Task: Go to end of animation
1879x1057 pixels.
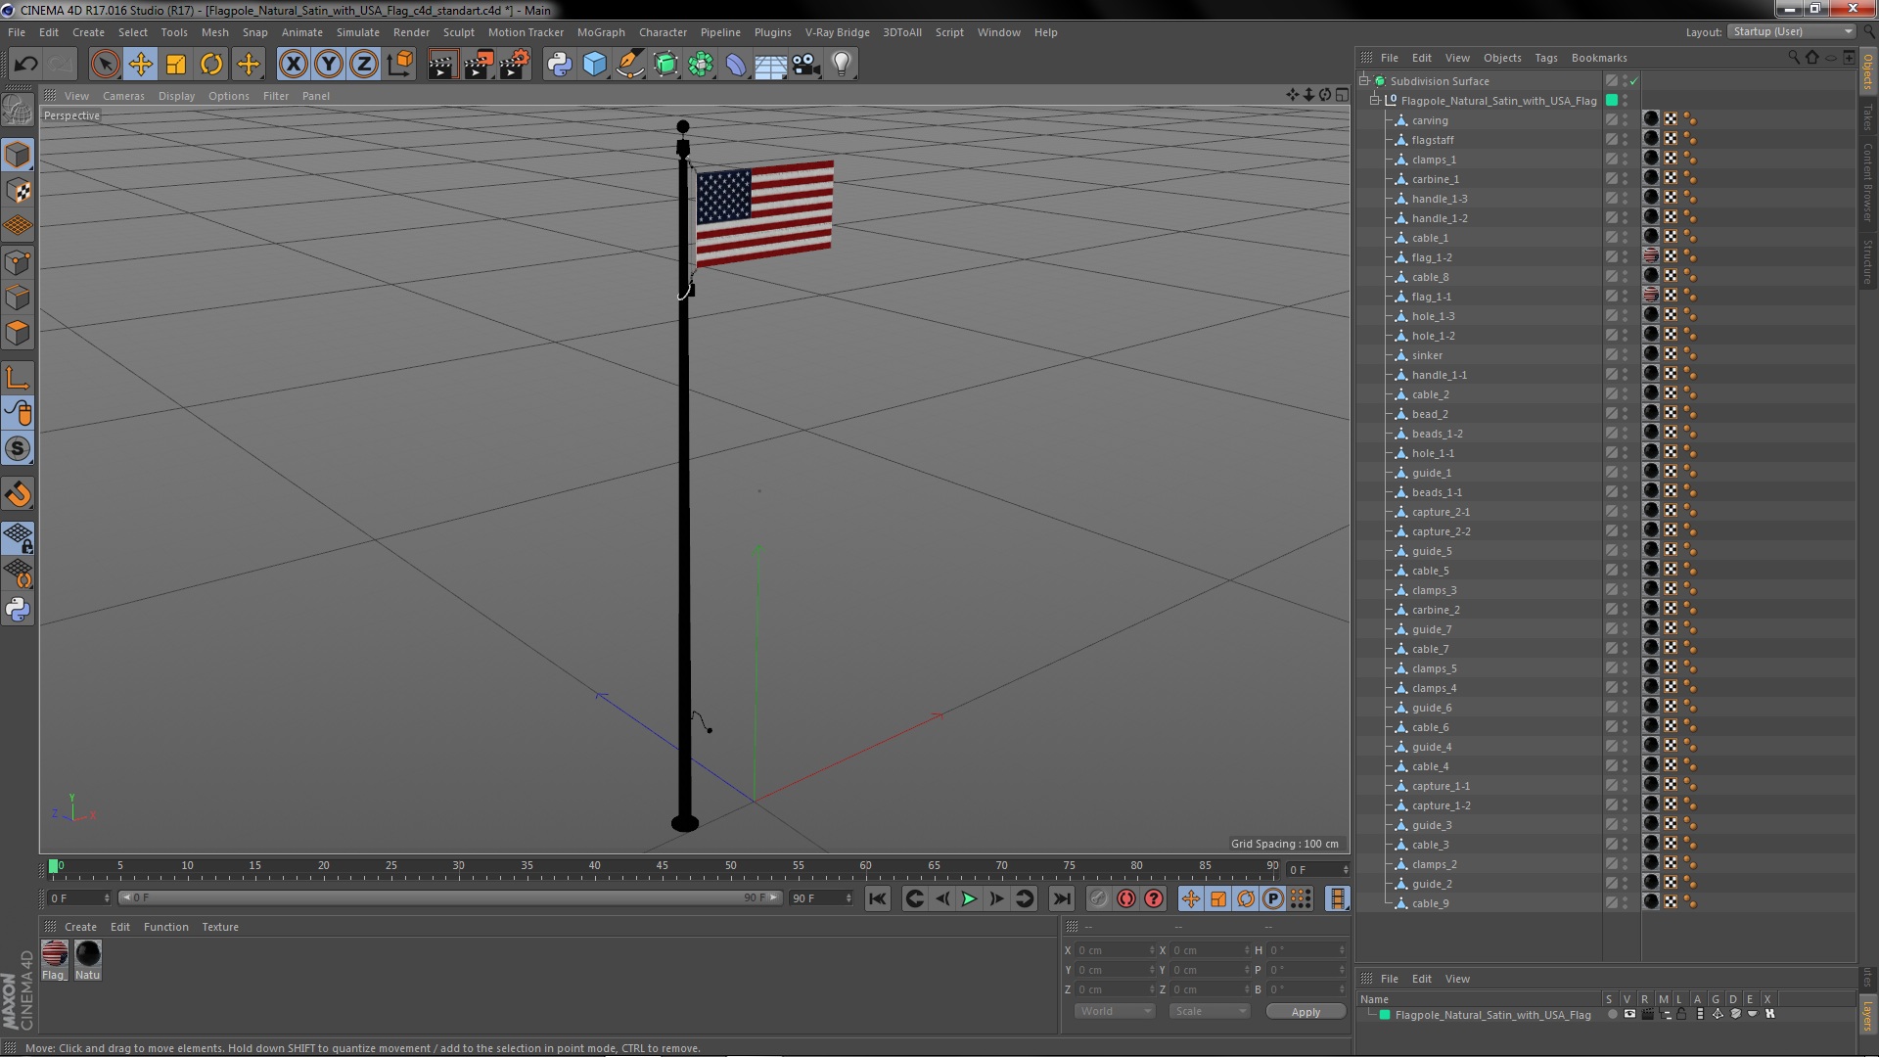Action: [x=1061, y=898]
